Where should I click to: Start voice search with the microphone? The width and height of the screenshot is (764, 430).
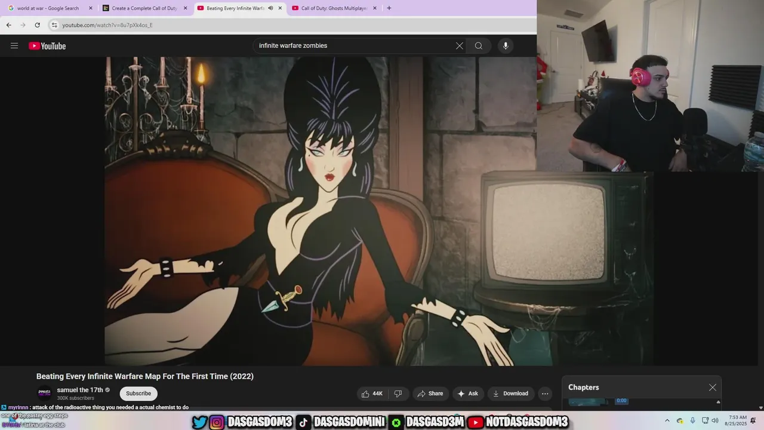pyautogui.click(x=506, y=46)
